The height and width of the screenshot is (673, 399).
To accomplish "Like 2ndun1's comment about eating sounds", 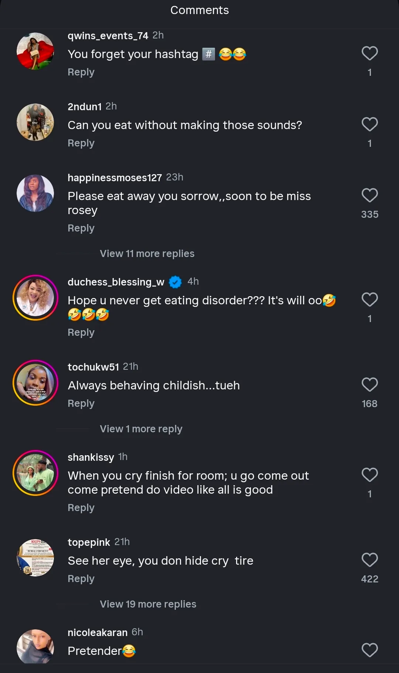I will point(369,125).
